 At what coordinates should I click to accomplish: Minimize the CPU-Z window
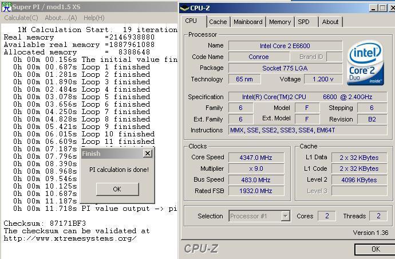click(373, 9)
